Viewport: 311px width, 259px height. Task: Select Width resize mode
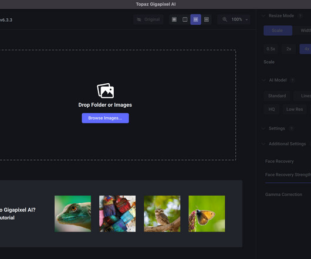tap(302, 30)
